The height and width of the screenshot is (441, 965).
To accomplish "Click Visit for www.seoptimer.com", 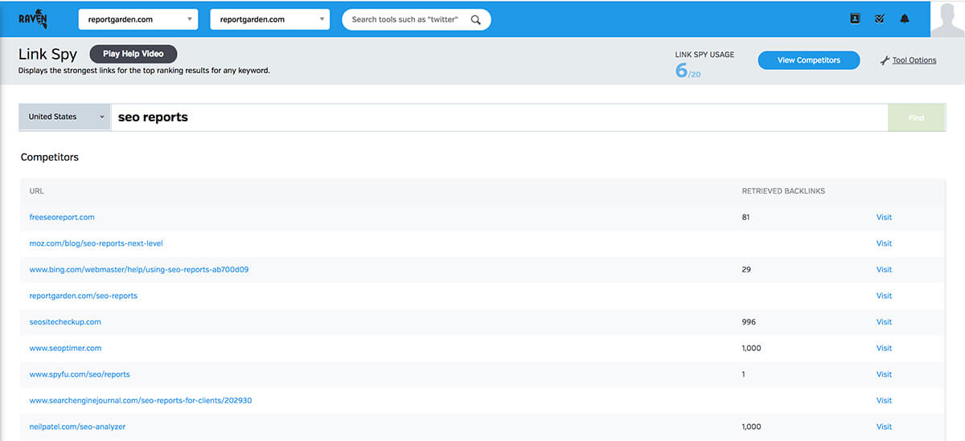I will coord(884,348).
